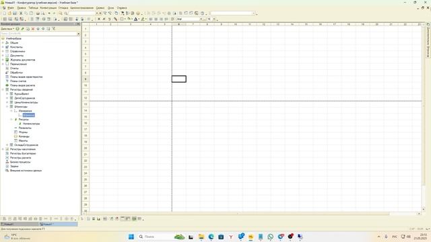431x242 pixels.
Task: Select Журналы документов in the tree
Action: 22,60
